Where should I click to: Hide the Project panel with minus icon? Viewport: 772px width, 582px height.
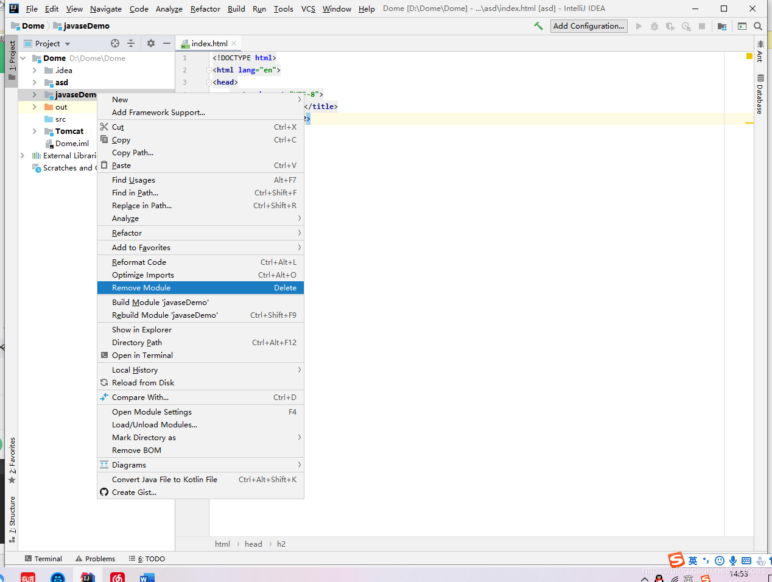(167, 43)
